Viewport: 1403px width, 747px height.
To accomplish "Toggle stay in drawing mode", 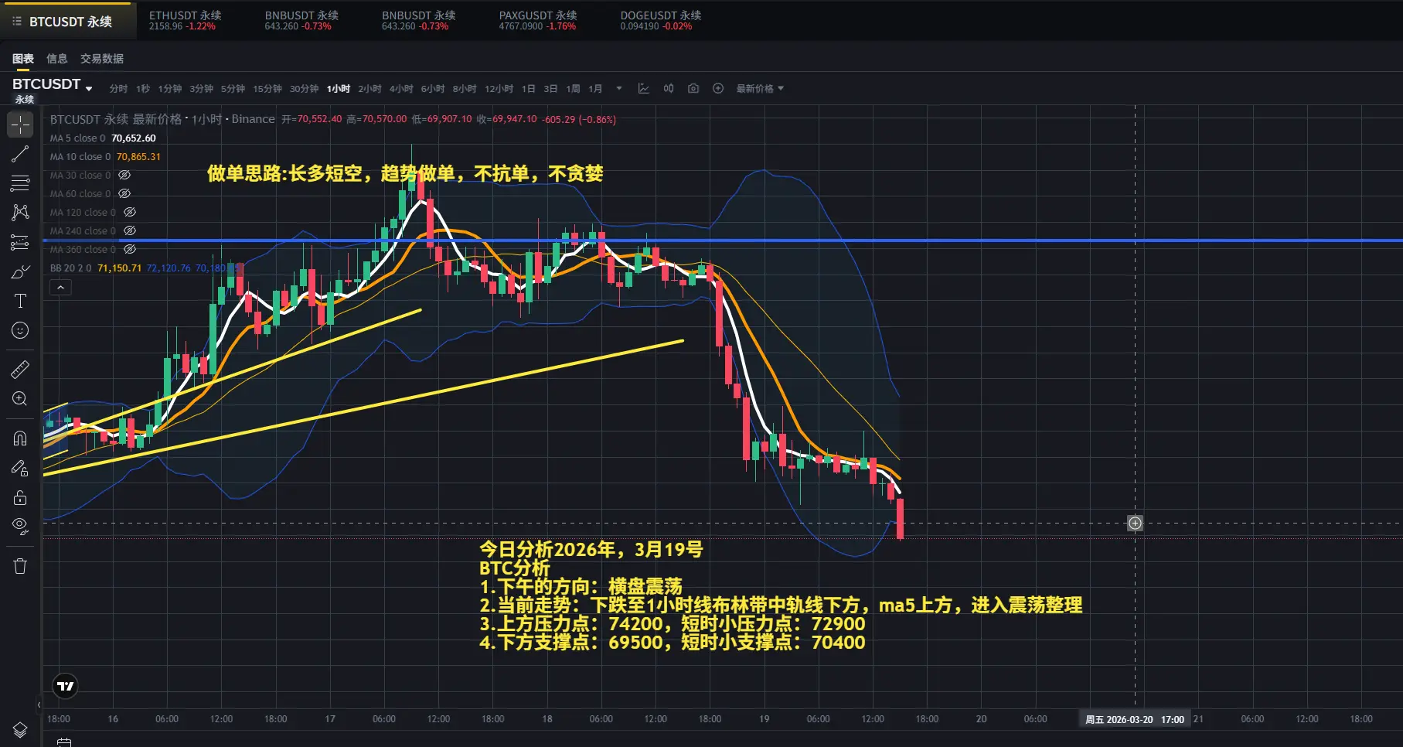I will [20, 468].
